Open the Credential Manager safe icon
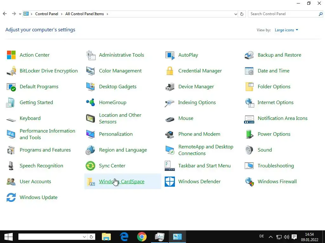Image resolution: width=325 pixels, height=243 pixels. tap(170, 71)
